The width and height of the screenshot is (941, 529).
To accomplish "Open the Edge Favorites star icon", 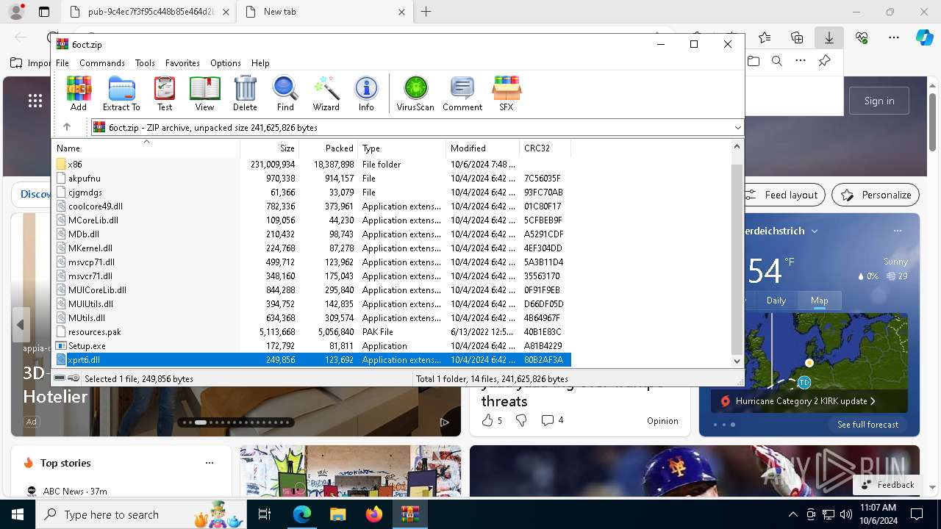I will tap(765, 37).
